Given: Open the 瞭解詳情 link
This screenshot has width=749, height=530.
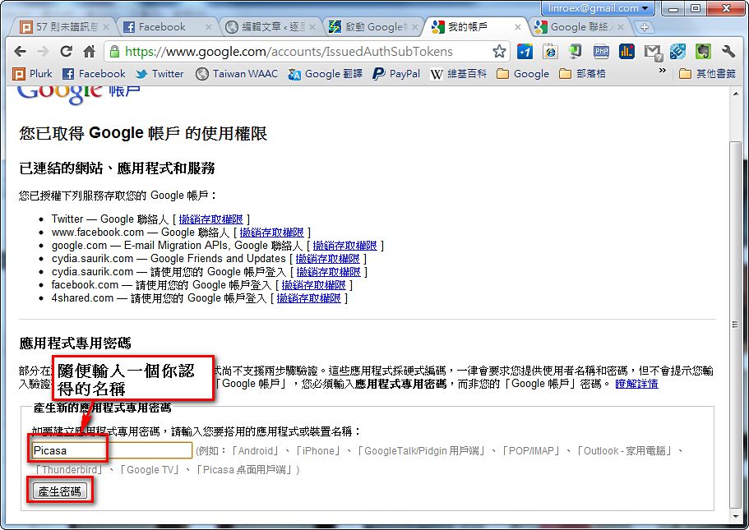Looking at the screenshot, I should pos(636,384).
